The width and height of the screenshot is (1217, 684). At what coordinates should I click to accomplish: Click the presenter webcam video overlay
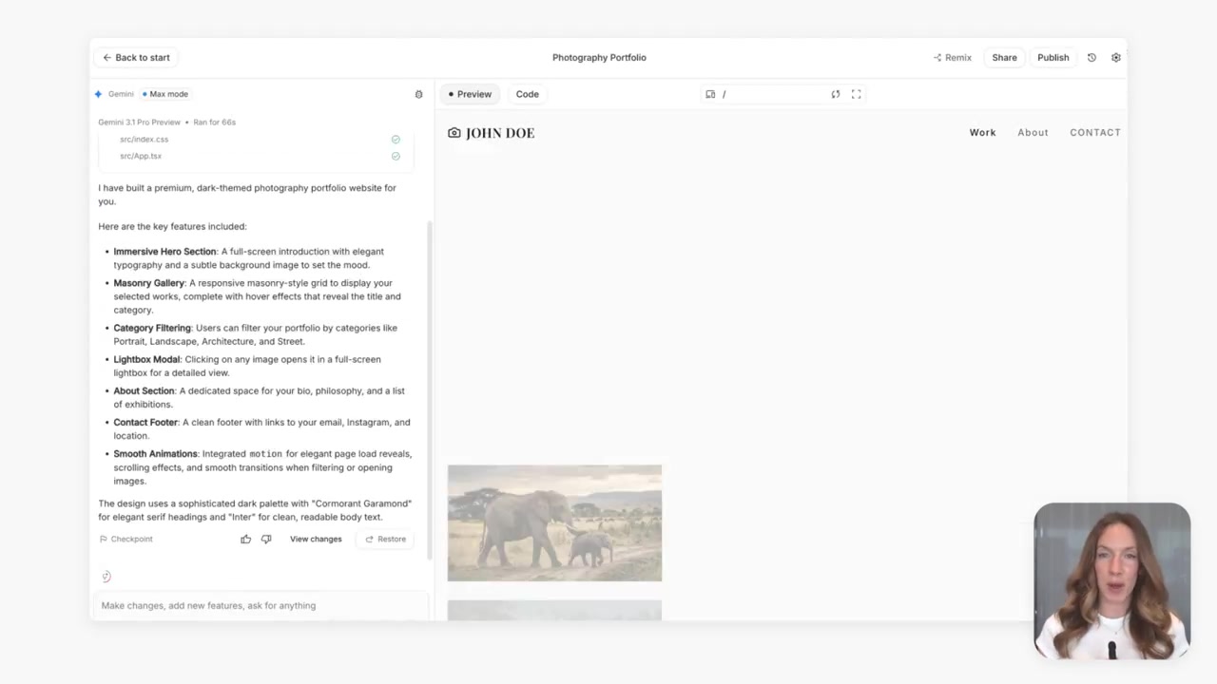[x=1111, y=580]
